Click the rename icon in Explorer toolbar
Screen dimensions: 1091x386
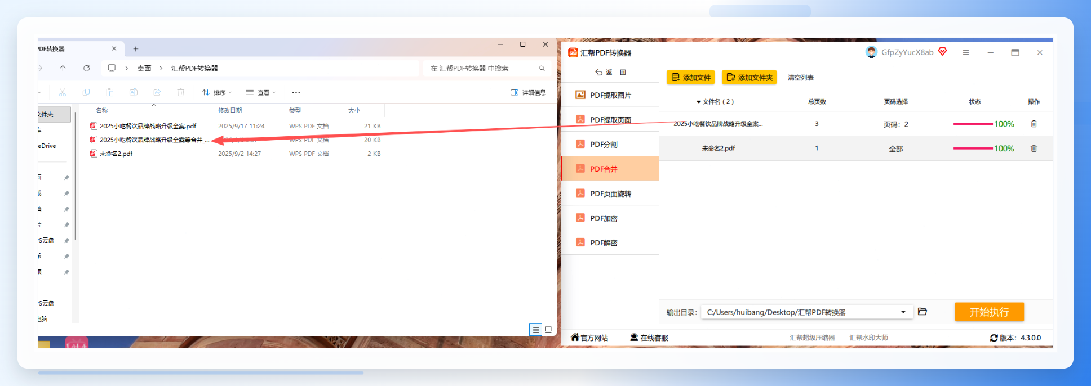(x=134, y=92)
